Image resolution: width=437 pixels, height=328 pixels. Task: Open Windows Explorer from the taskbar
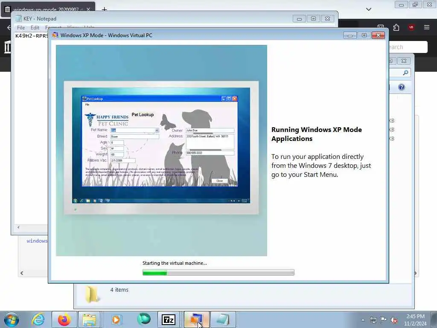point(89,319)
